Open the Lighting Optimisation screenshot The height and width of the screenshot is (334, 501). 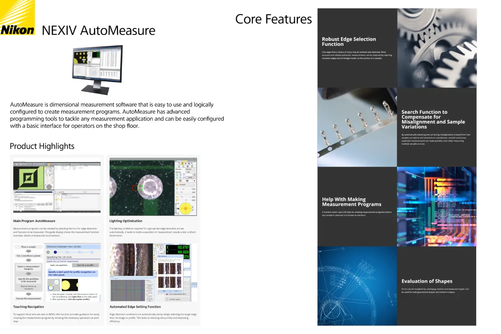(x=153, y=186)
